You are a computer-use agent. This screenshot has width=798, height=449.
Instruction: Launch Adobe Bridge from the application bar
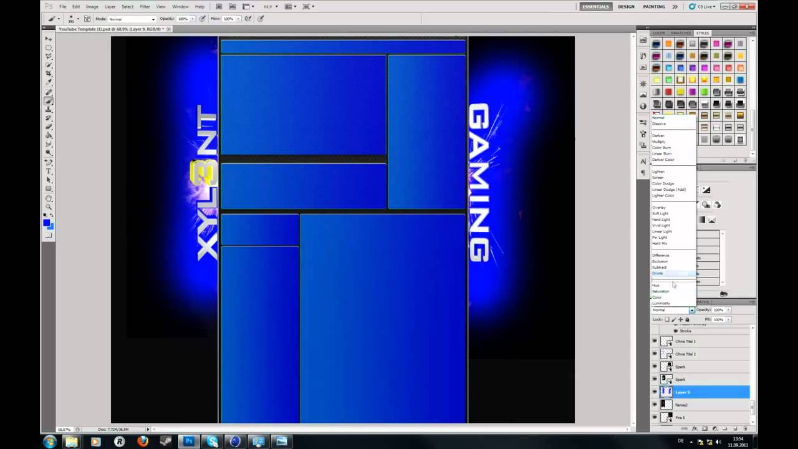pos(219,6)
